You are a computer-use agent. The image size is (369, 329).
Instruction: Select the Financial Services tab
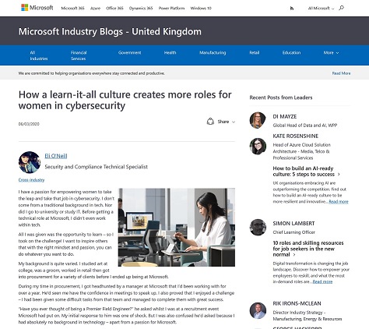tap(79, 55)
